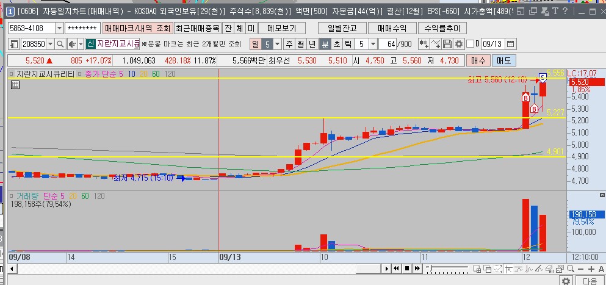Image resolution: width=606 pixels, height=285 pixels.
Task: Select the 틱 (tick) period toggle
Action: tap(348, 44)
